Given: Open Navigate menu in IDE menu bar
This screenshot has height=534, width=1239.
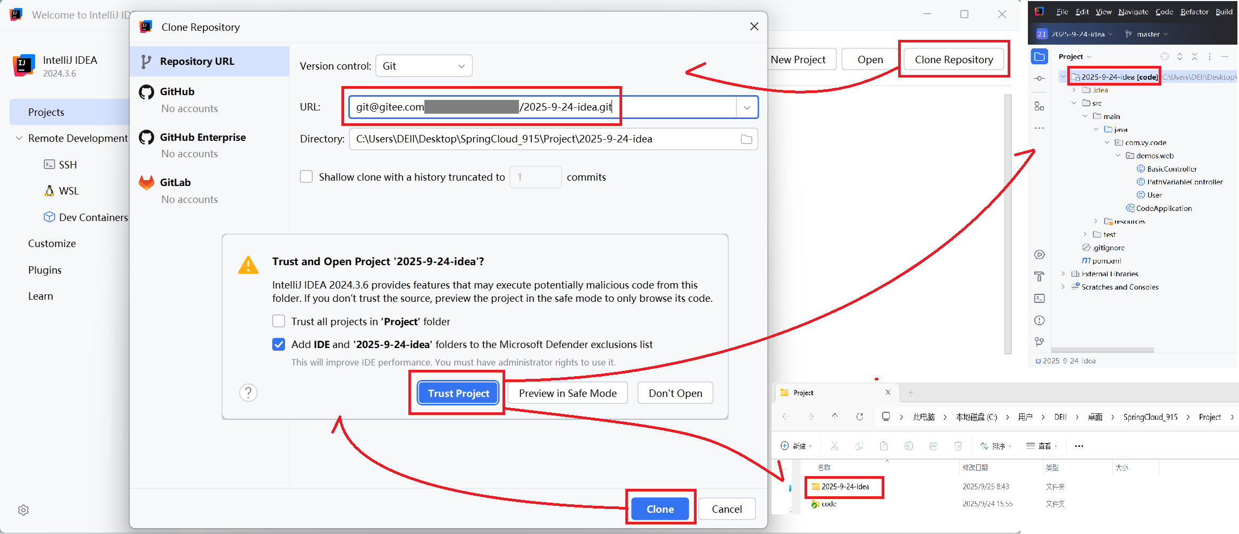Looking at the screenshot, I should (1133, 12).
